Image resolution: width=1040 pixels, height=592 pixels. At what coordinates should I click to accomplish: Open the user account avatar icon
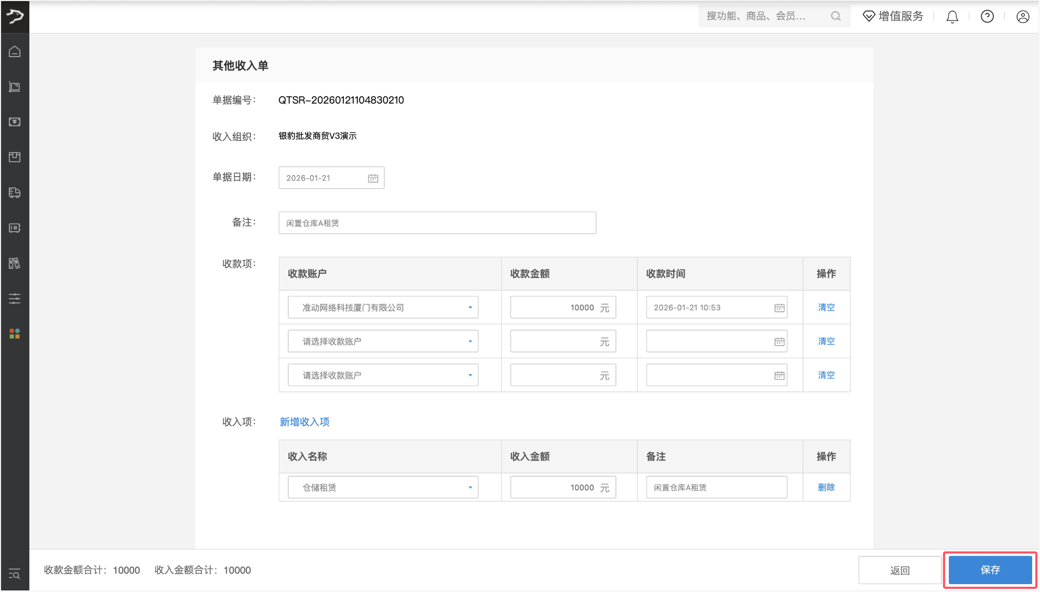click(x=1023, y=16)
